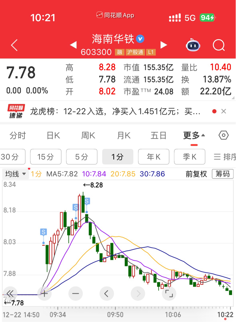This screenshot has width=236, height=322.
Task: Expand the 更多 period menu
Action: coord(194,135)
